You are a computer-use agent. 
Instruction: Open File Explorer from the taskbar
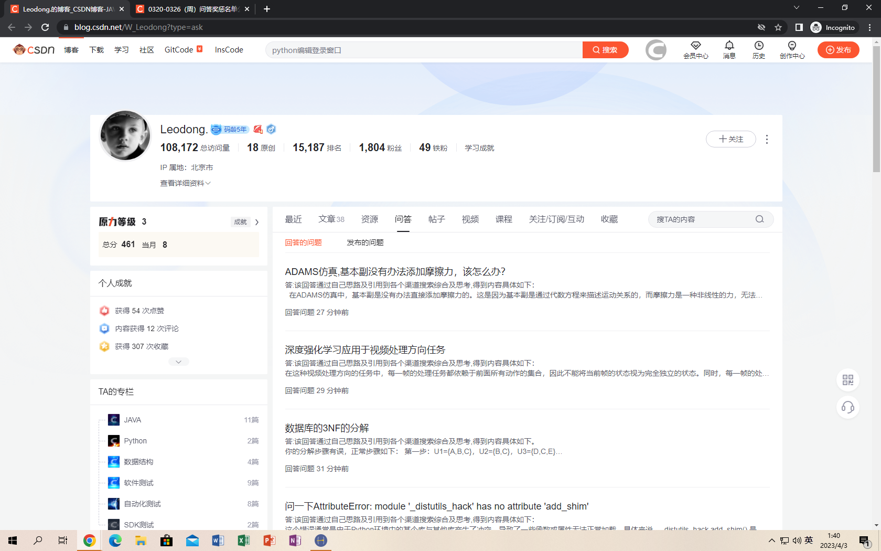(x=141, y=541)
